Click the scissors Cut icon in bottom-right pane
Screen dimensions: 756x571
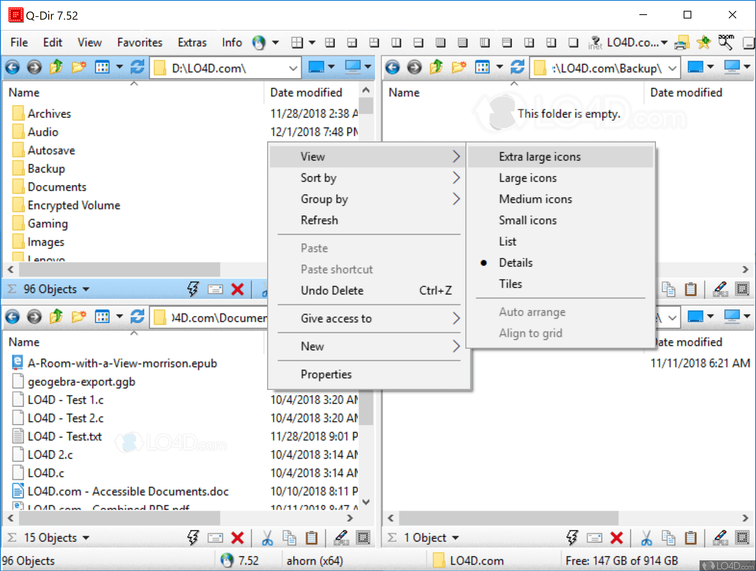[x=646, y=538]
